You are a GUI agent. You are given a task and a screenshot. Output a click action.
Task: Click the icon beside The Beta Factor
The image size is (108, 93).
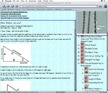click(82, 48)
